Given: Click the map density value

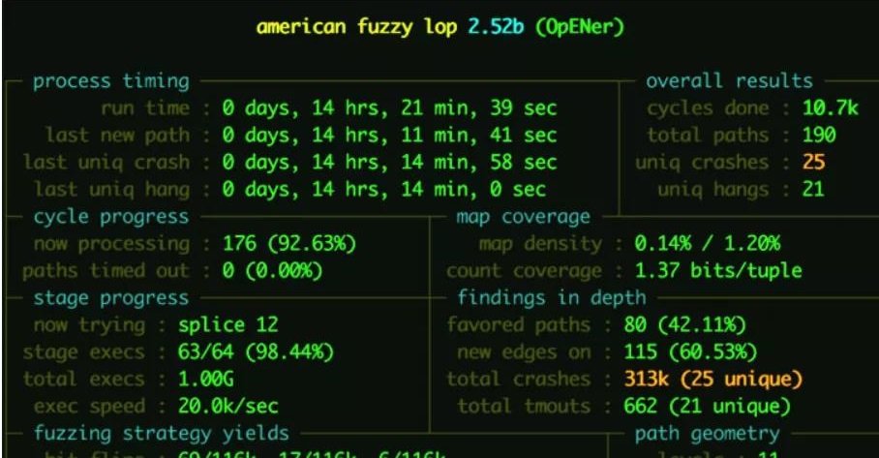Looking at the screenshot, I should click(x=707, y=243).
